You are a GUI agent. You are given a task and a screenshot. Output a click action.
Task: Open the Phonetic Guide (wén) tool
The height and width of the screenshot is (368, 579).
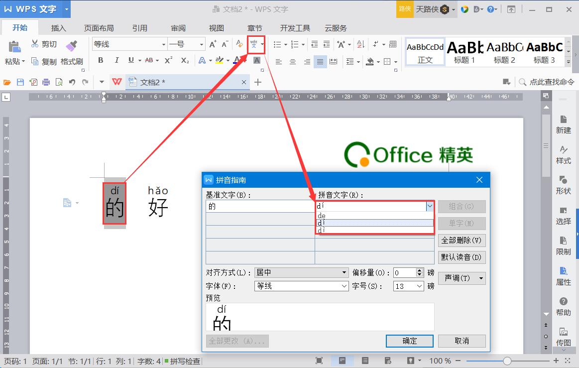pyautogui.click(x=254, y=44)
